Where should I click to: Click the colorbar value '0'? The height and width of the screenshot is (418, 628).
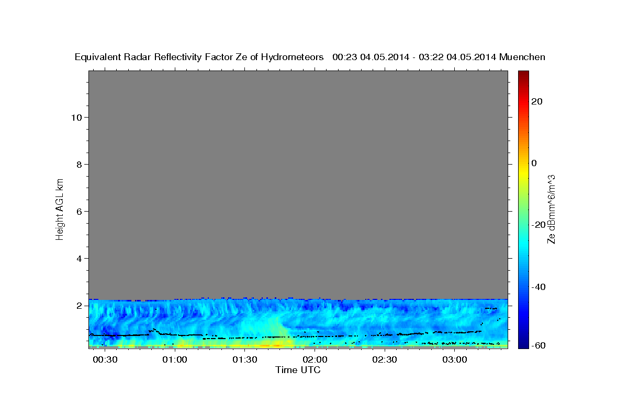(x=534, y=163)
